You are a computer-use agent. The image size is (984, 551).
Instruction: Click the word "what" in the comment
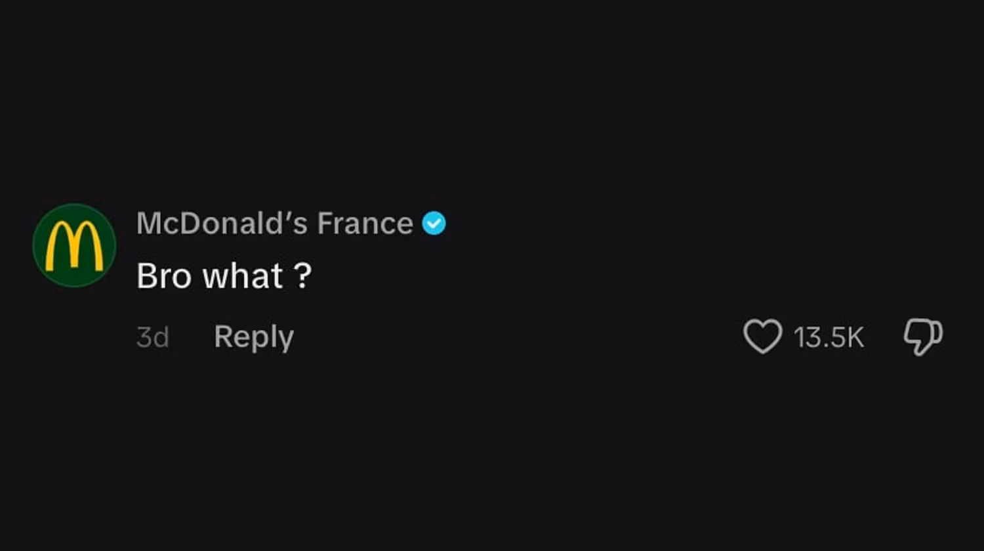(242, 275)
